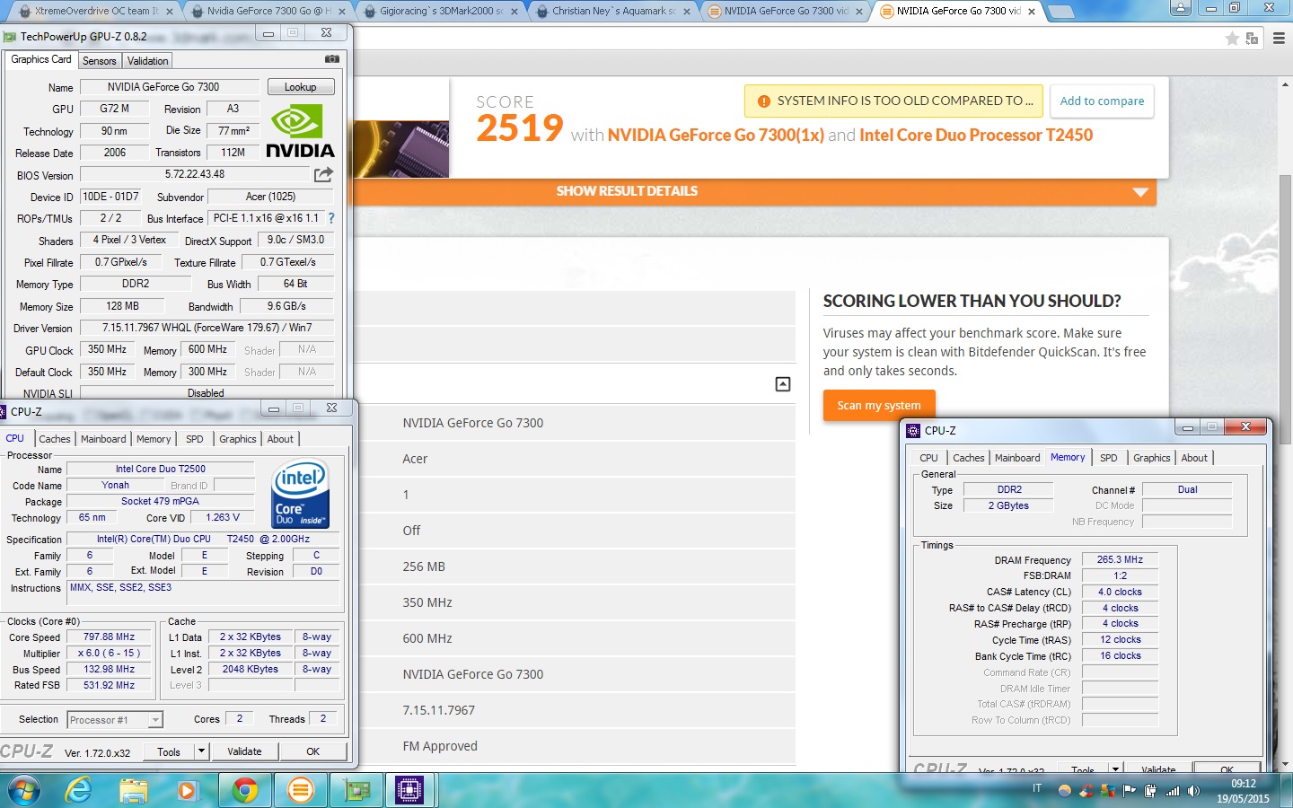Viewport: 1293px width, 808px height.
Task: Bookmark this page with the star icon
Action: tap(1232, 39)
